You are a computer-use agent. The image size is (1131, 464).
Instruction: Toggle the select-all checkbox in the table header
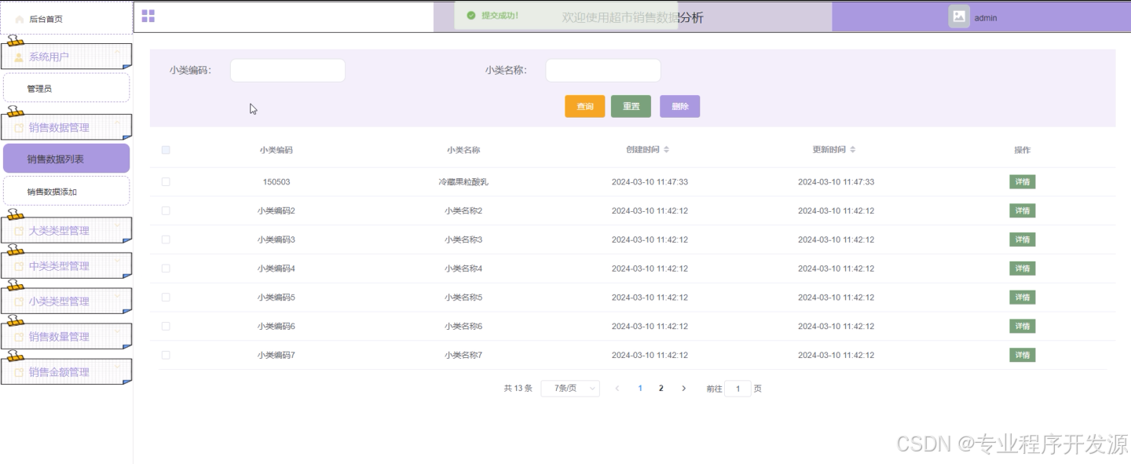pos(166,150)
